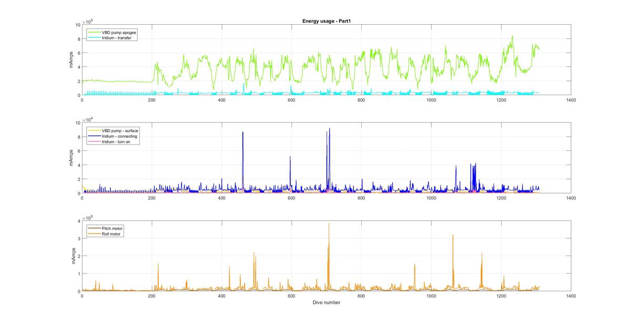Select the 'VBD pump apogee' legend entry
This screenshot has width=631, height=327.
[119, 32]
